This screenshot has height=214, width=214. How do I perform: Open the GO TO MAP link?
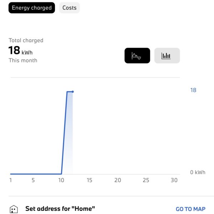point(190,209)
